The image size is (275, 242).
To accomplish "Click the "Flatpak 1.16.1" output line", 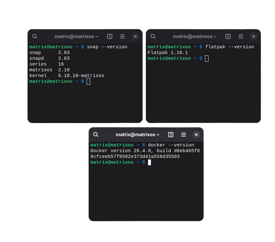I will coord(168,53).
